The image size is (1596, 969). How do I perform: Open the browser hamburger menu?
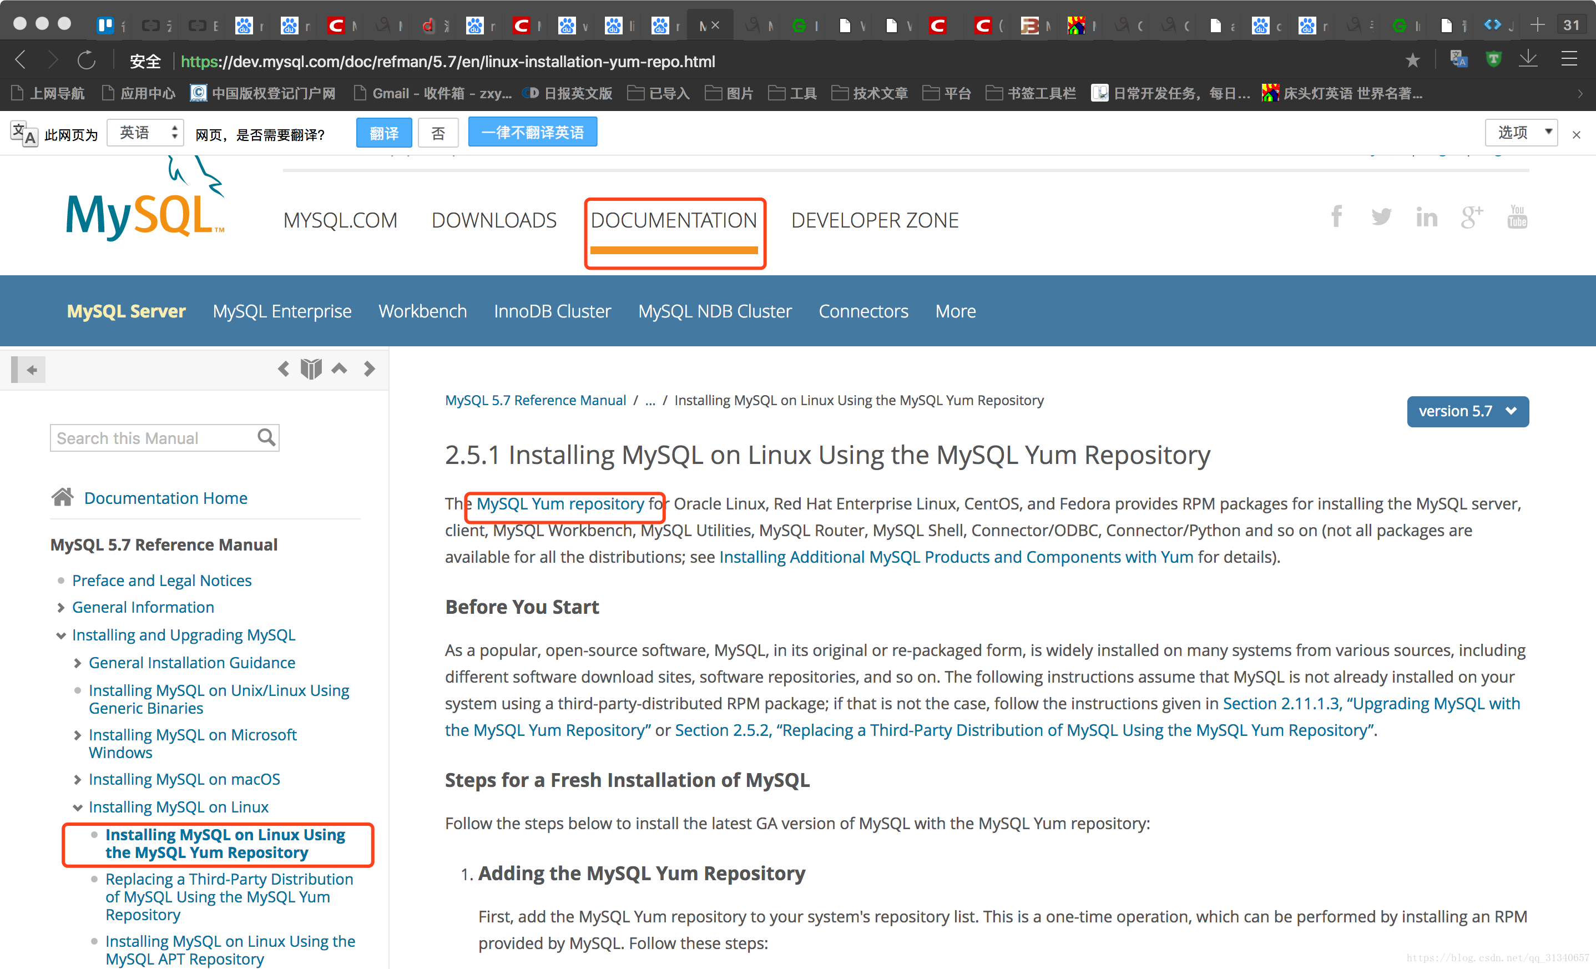(x=1569, y=59)
